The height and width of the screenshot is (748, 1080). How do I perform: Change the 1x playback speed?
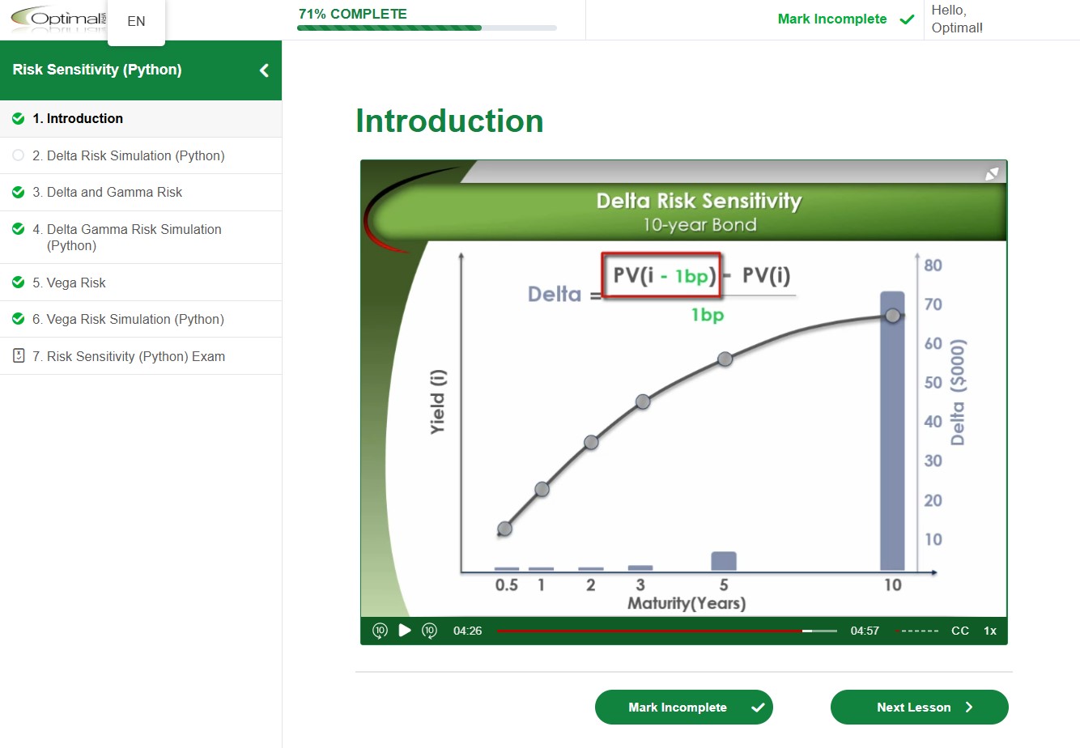[990, 631]
